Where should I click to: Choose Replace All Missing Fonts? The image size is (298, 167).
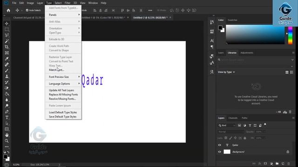(63, 95)
